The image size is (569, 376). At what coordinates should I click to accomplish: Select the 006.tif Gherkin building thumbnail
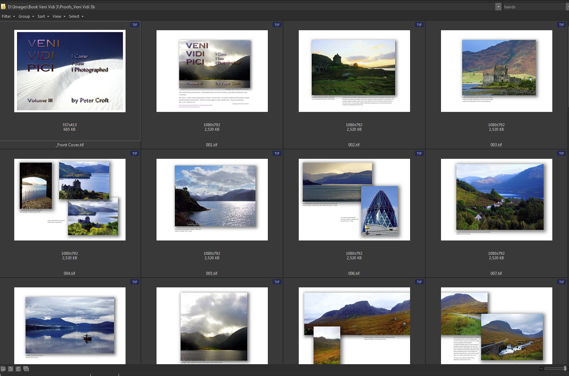[354, 199]
